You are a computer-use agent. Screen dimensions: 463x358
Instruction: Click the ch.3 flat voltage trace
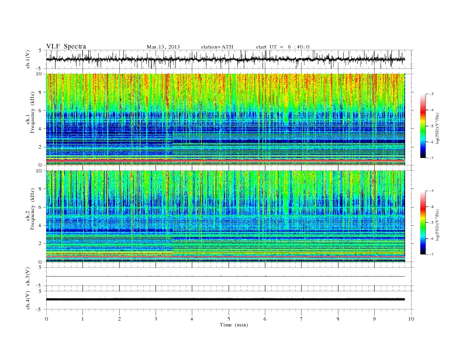[x=225, y=277]
